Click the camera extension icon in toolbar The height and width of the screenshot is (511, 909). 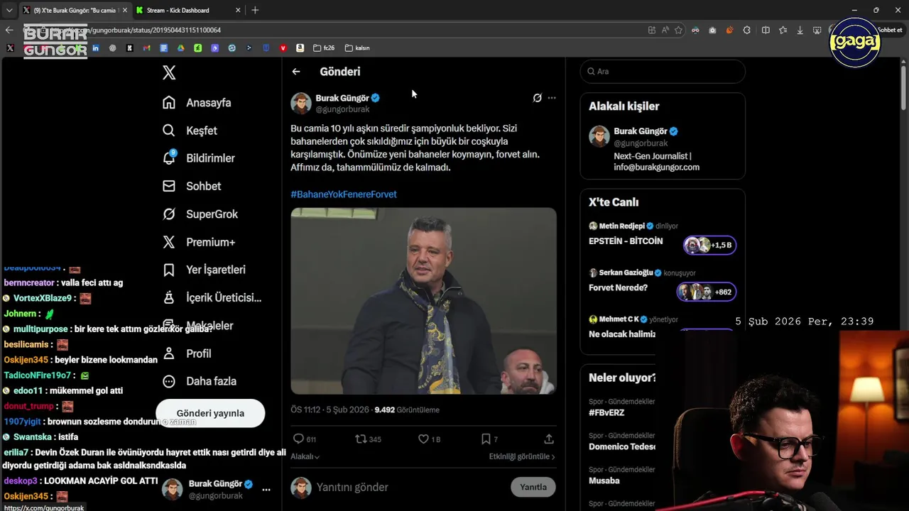click(712, 30)
